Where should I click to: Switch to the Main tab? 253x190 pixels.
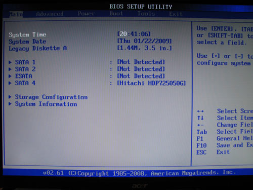click(x=16, y=14)
